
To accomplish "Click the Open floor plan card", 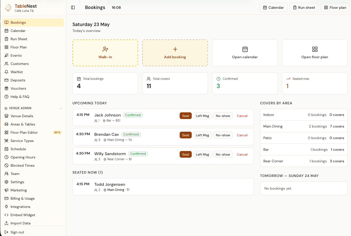I will pyautogui.click(x=315, y=53).
